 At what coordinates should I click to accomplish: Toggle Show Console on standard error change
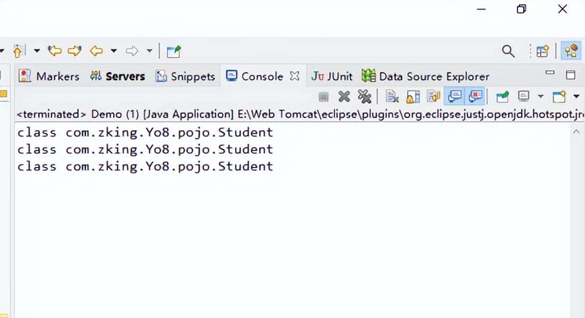point(475,96)
